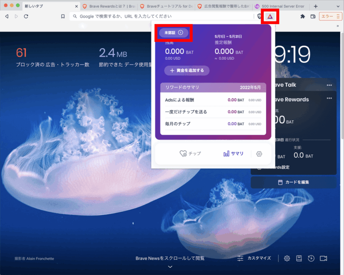This screenshot has width=344, height=275.
Task: Open history clock icon at bottom right
Action: (311, 258)
